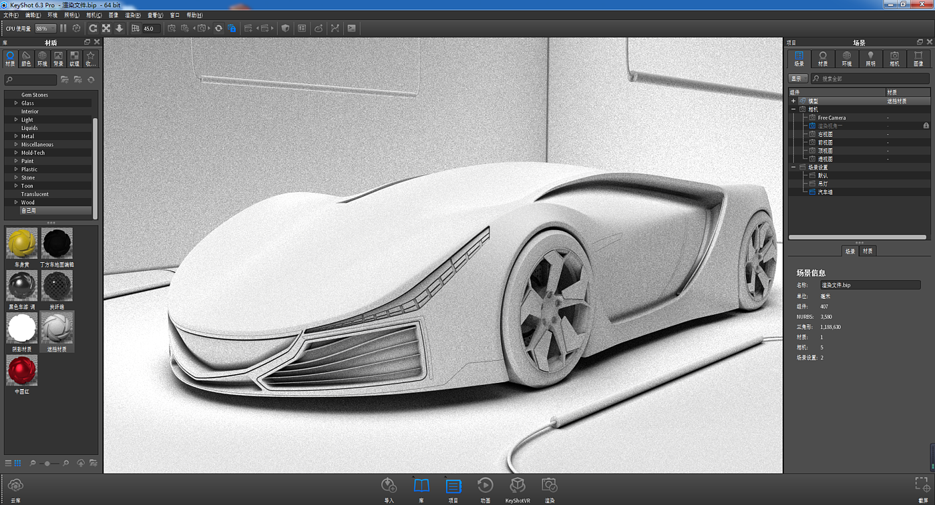Toggle lock on 渲染视角一 camera
The image size is (935, 505).
[926, 126]
